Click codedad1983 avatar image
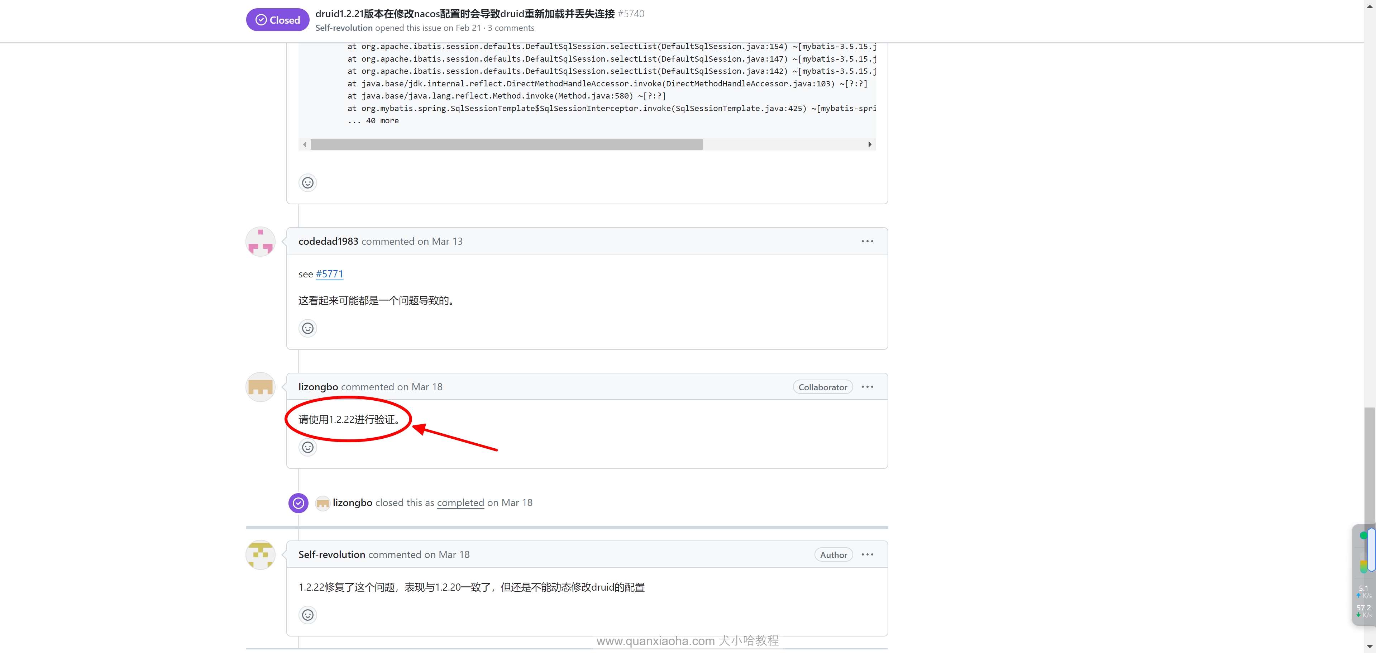This screenshot has height=653, width=1376. [260, 242]
